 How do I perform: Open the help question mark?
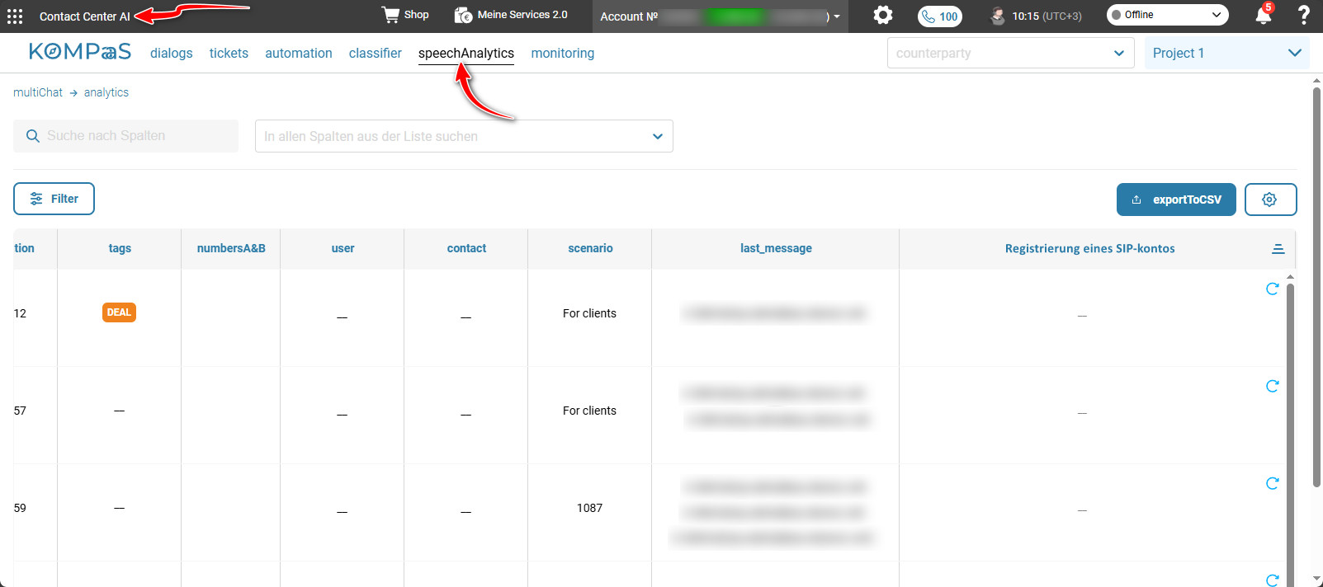[1304, 15]
